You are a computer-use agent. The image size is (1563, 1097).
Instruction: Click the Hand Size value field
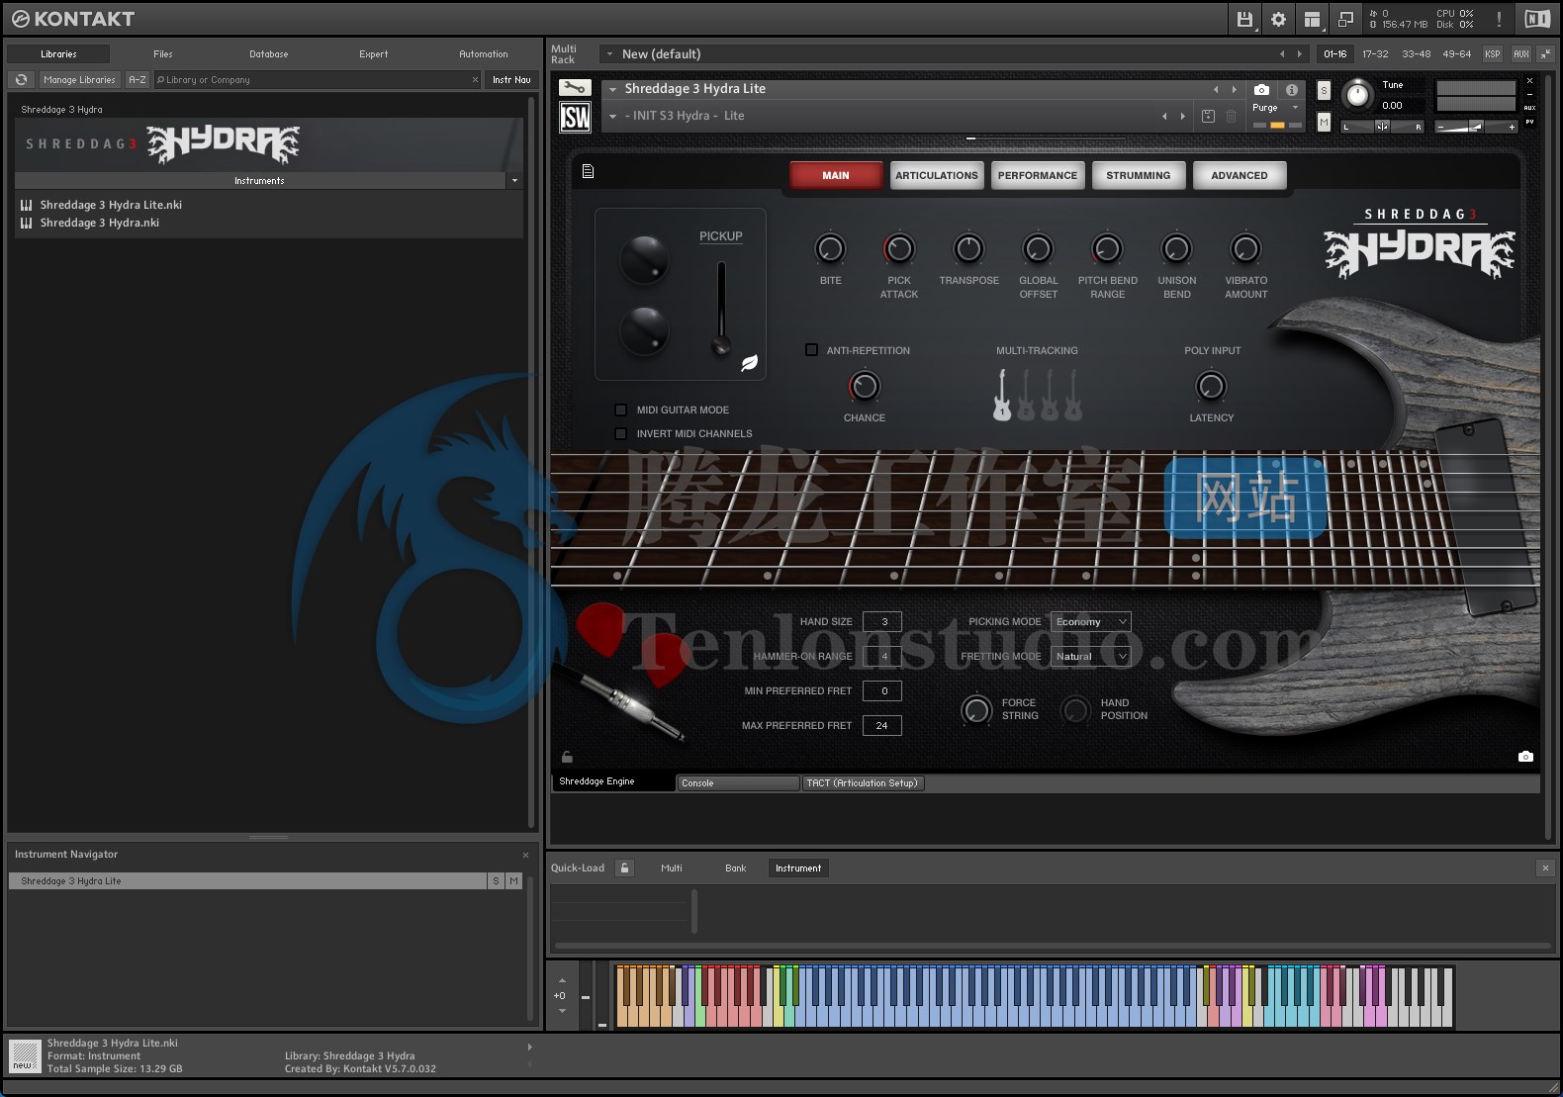882,621
